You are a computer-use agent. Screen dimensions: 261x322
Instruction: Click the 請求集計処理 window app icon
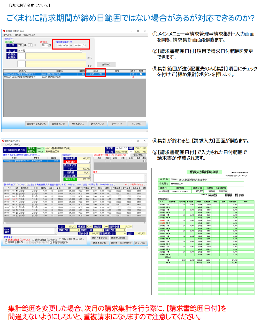[4, 31]
